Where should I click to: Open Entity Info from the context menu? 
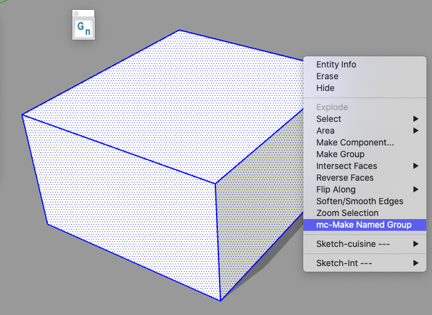[336, 64]
